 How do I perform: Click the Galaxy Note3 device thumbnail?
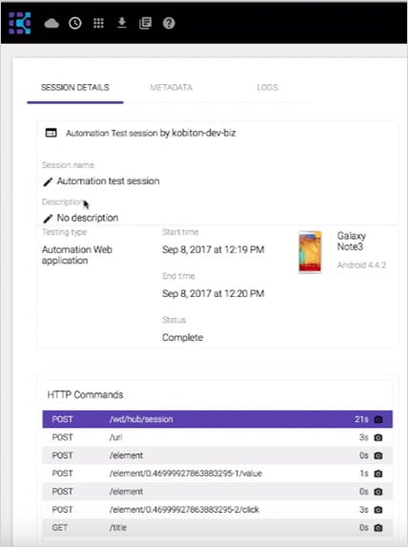(x=310, y=251)
